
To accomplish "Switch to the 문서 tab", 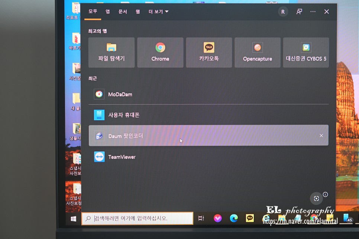I will 123,12.
